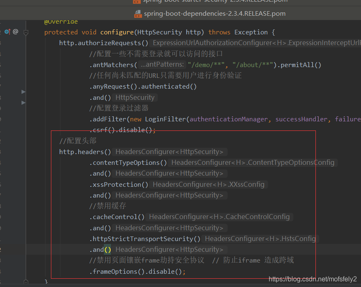Click .anyRequest() in the code
Image resolution: width=361 pixels, height=287 pixels.
(x=113, y=87)
